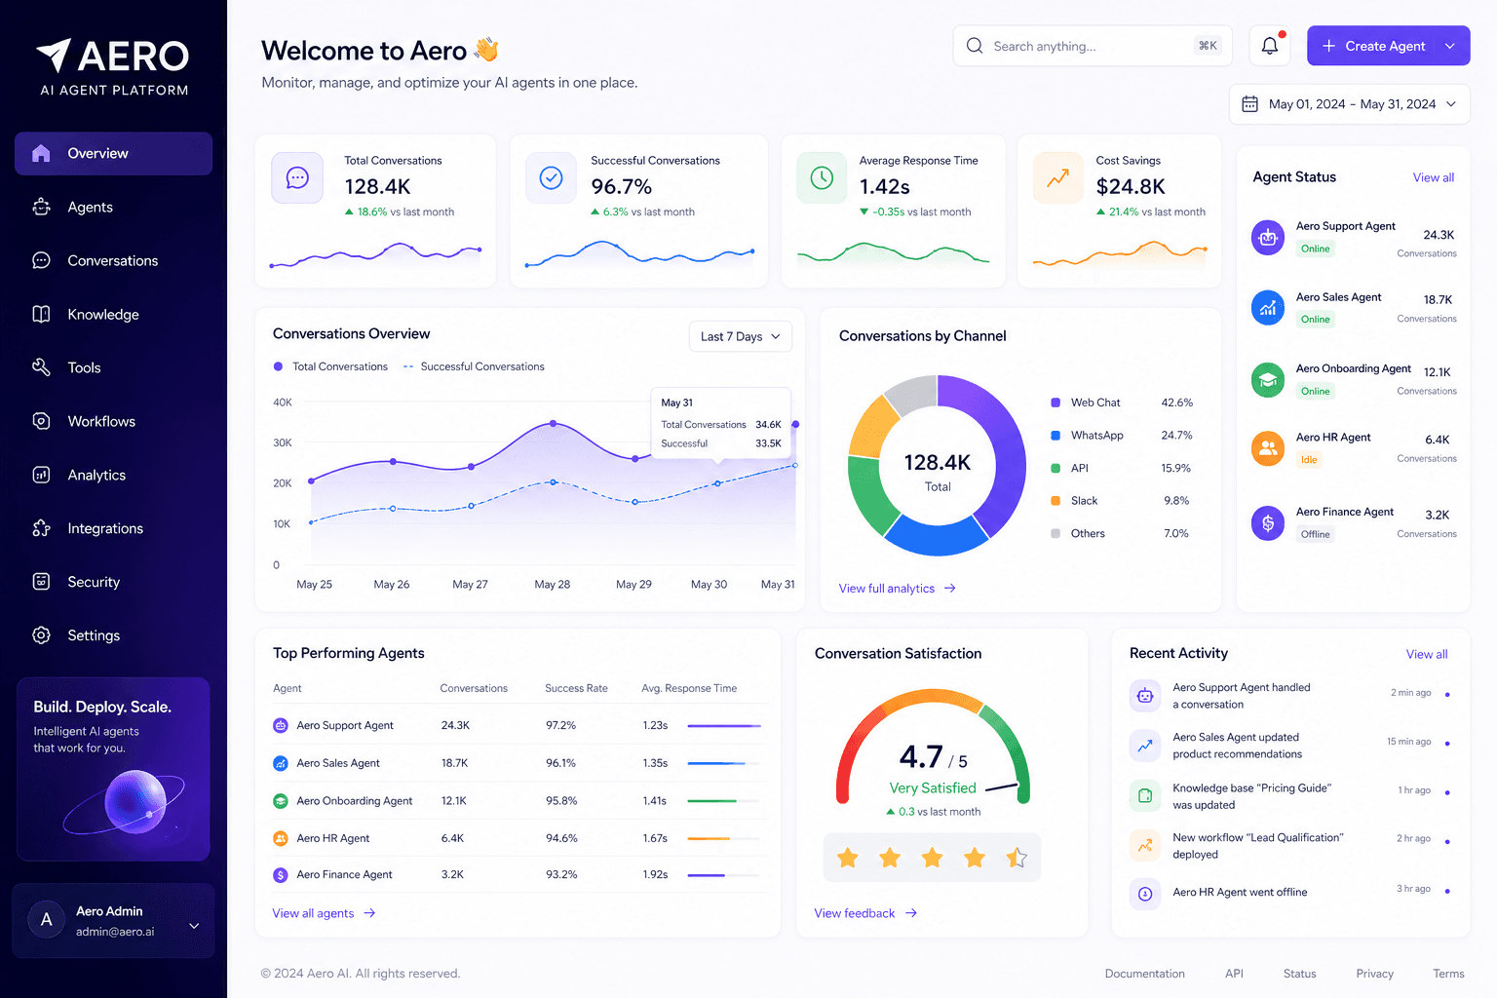Click the Settings gear icon in sidebar

(x=41, y=635)
